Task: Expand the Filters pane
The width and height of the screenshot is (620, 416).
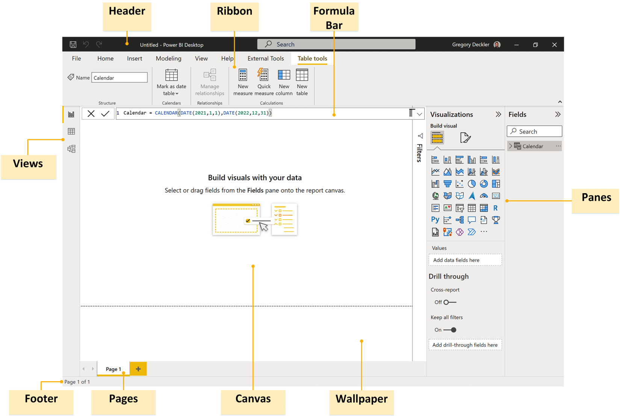Action: tap(420, 136)
